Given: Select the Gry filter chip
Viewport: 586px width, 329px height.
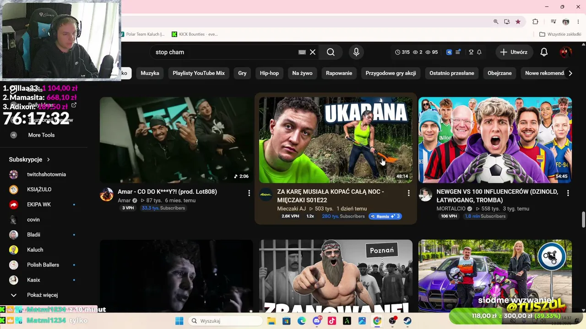Looking at the screenshot, I should [242, 73].
